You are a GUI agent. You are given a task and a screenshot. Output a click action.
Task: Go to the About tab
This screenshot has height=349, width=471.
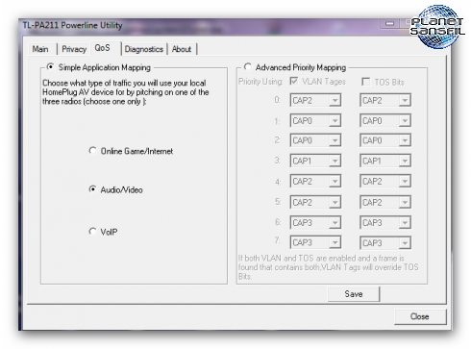[182, 49]
